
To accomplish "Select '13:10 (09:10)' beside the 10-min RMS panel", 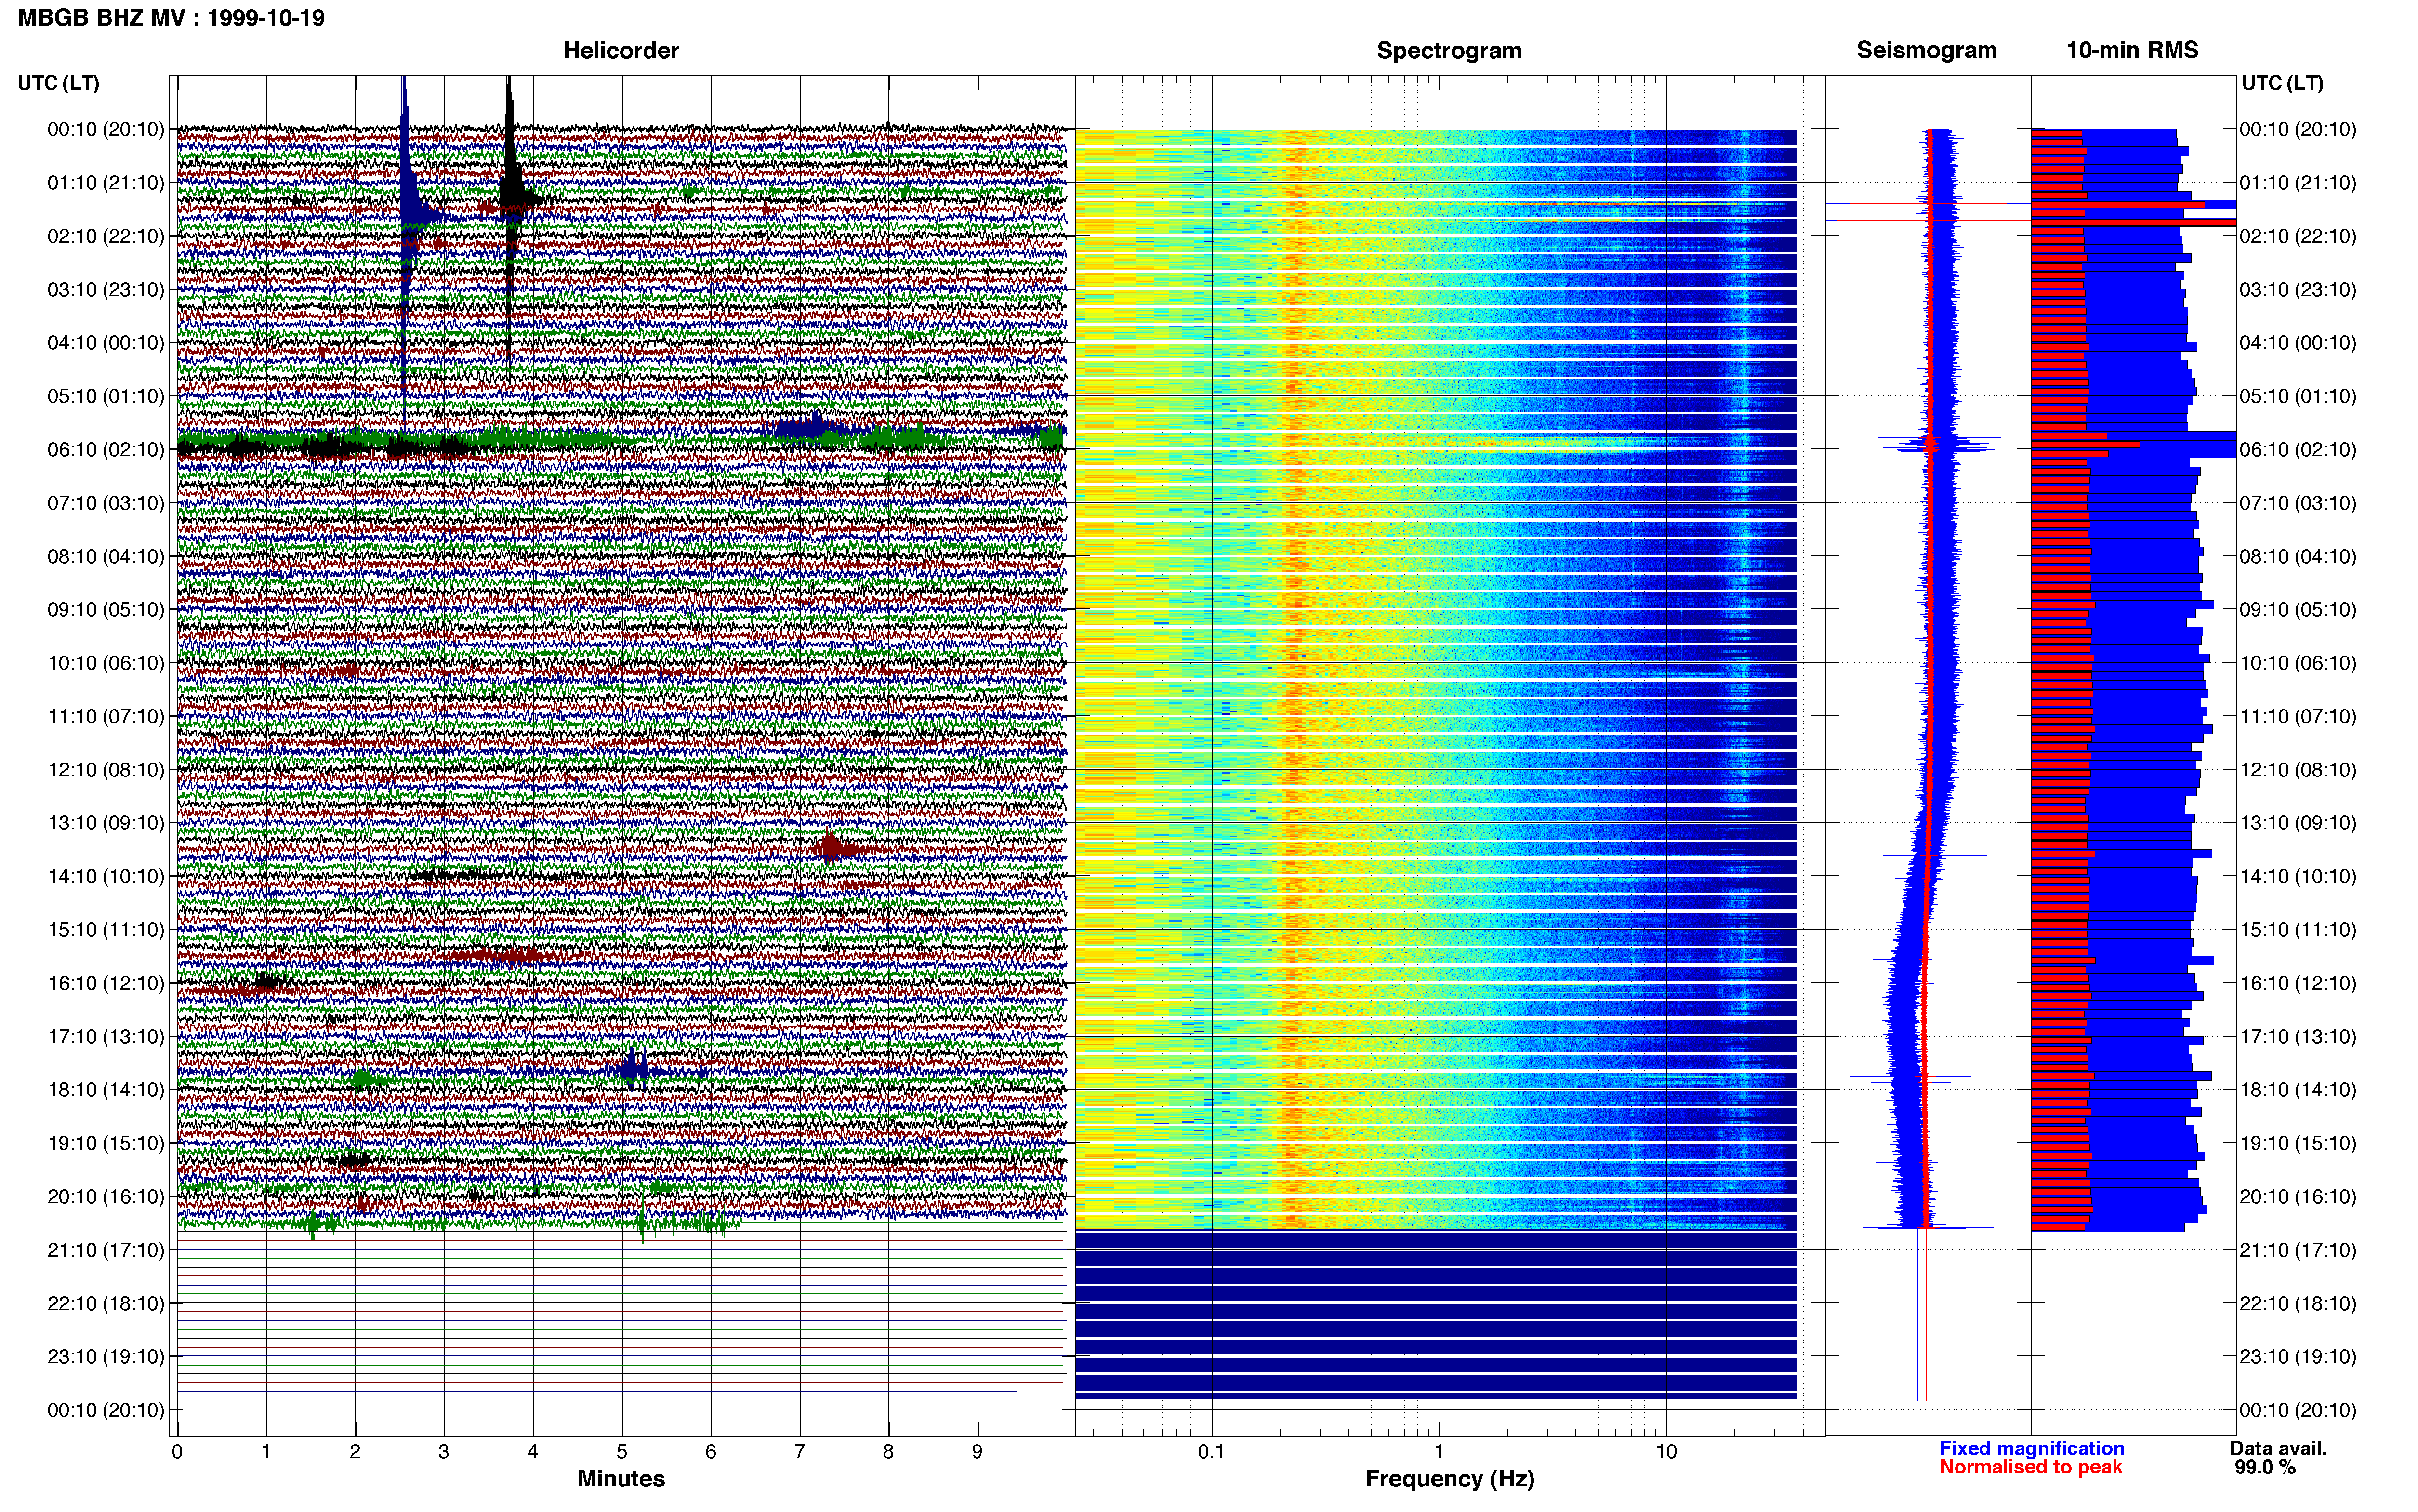I will 2298,823.
